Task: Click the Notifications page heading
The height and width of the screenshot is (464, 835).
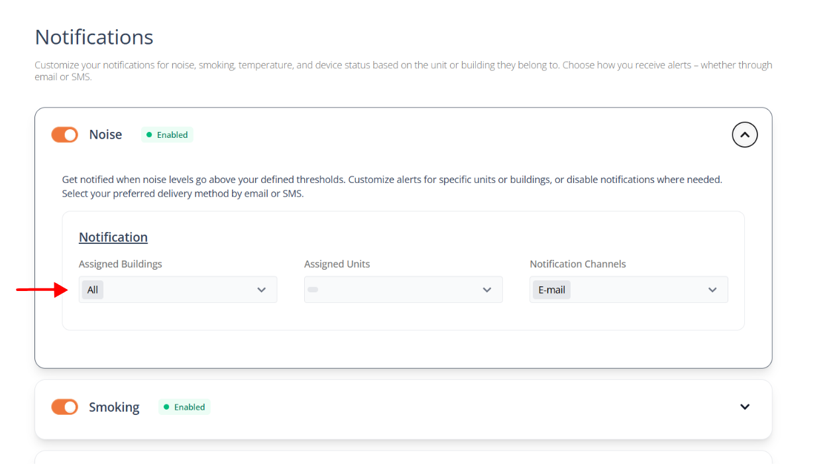Action: click(94, 37)
